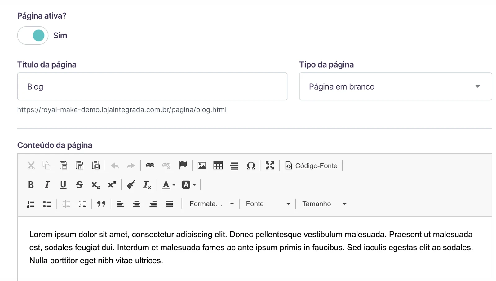496x281 pixels.
Task: Maximize the editor with expand icon
Action: pyautogui.click(x=270, y=165)
